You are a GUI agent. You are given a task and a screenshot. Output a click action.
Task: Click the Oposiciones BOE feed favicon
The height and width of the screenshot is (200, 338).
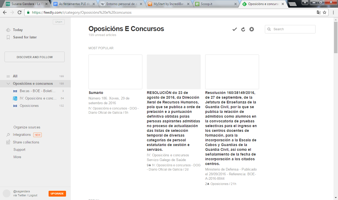click(15, 106)
